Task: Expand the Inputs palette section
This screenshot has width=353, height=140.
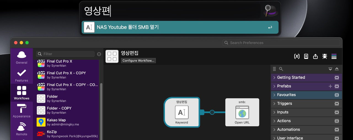Action: pos(283,112)
